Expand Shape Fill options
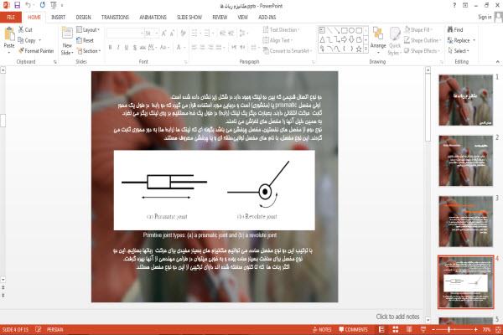The width and height of the screenshot is (503, 335). (418, 30)
